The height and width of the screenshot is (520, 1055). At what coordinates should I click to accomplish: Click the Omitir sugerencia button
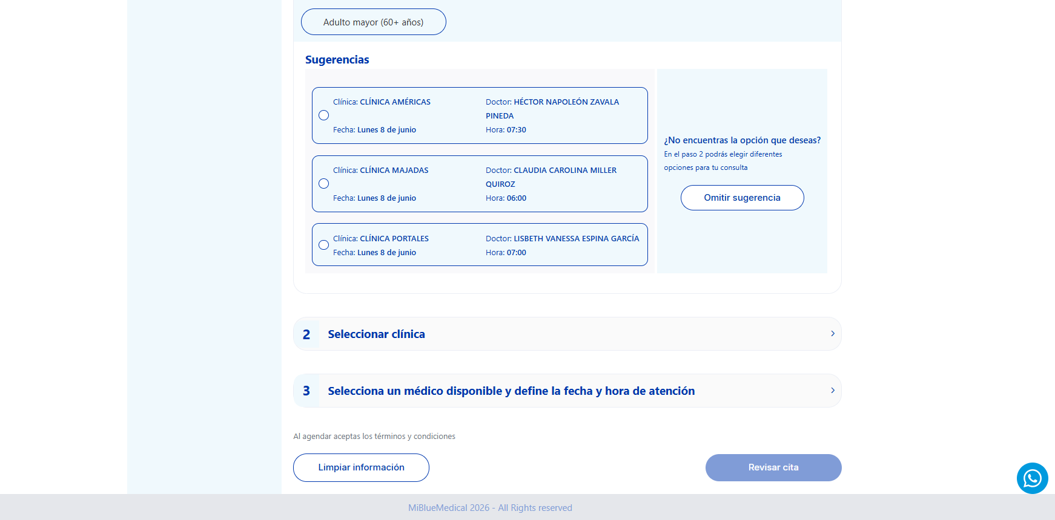742,198
